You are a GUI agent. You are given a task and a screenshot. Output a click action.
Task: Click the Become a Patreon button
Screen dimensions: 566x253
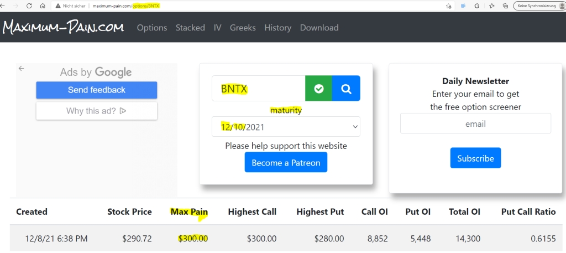[x=286, y=162]
